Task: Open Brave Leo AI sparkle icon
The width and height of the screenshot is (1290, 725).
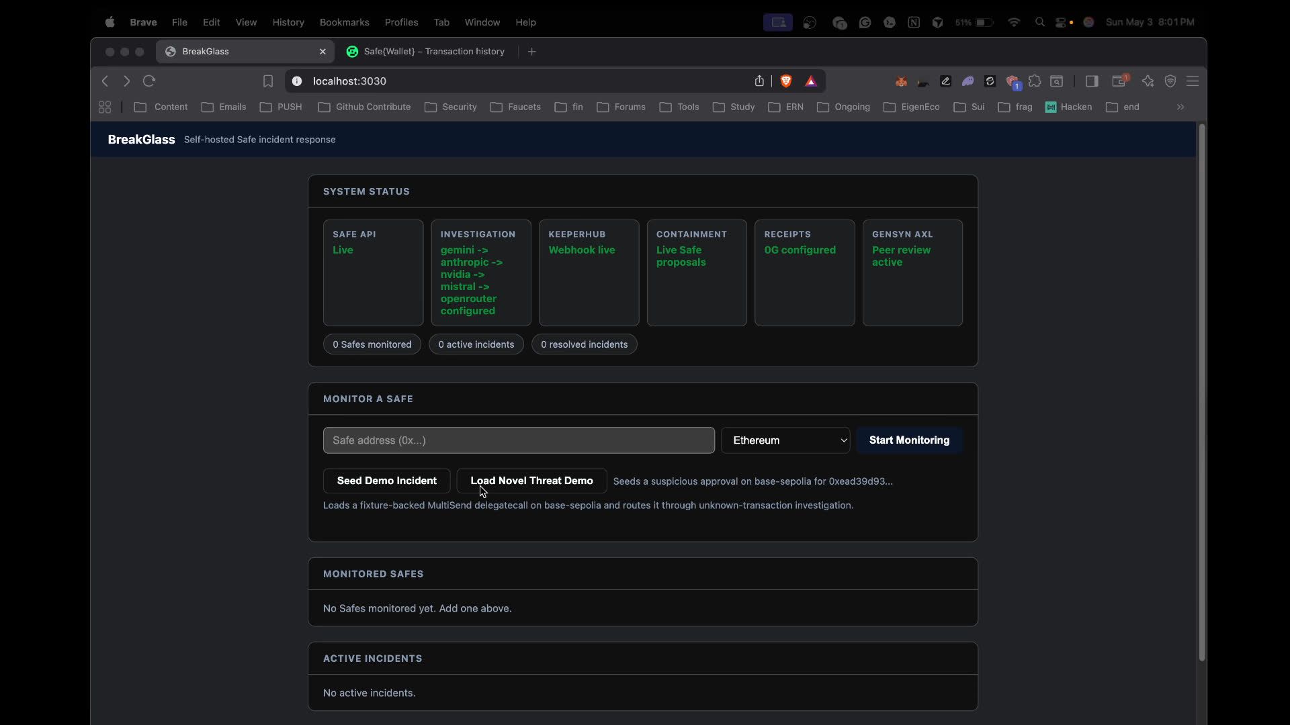Action: [1148, 81]
